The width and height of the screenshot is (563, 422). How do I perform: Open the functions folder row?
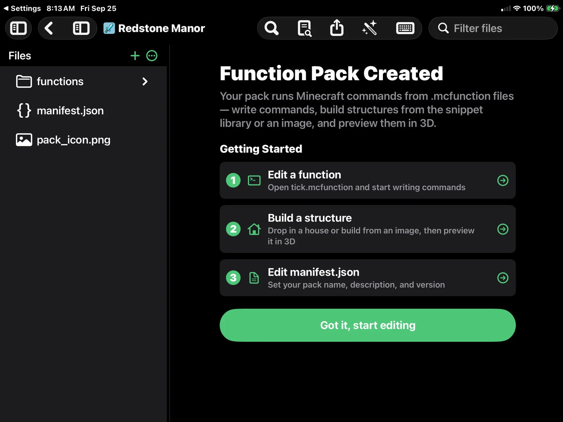(83, 82)
